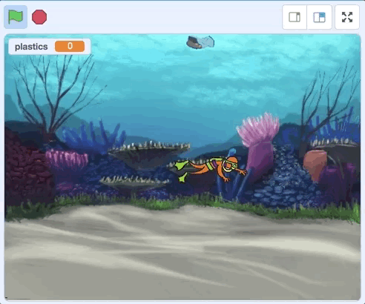This screenshot has width=365, height=304.
Task: Click the scuba diver sprite
Action: click(211, 168)
